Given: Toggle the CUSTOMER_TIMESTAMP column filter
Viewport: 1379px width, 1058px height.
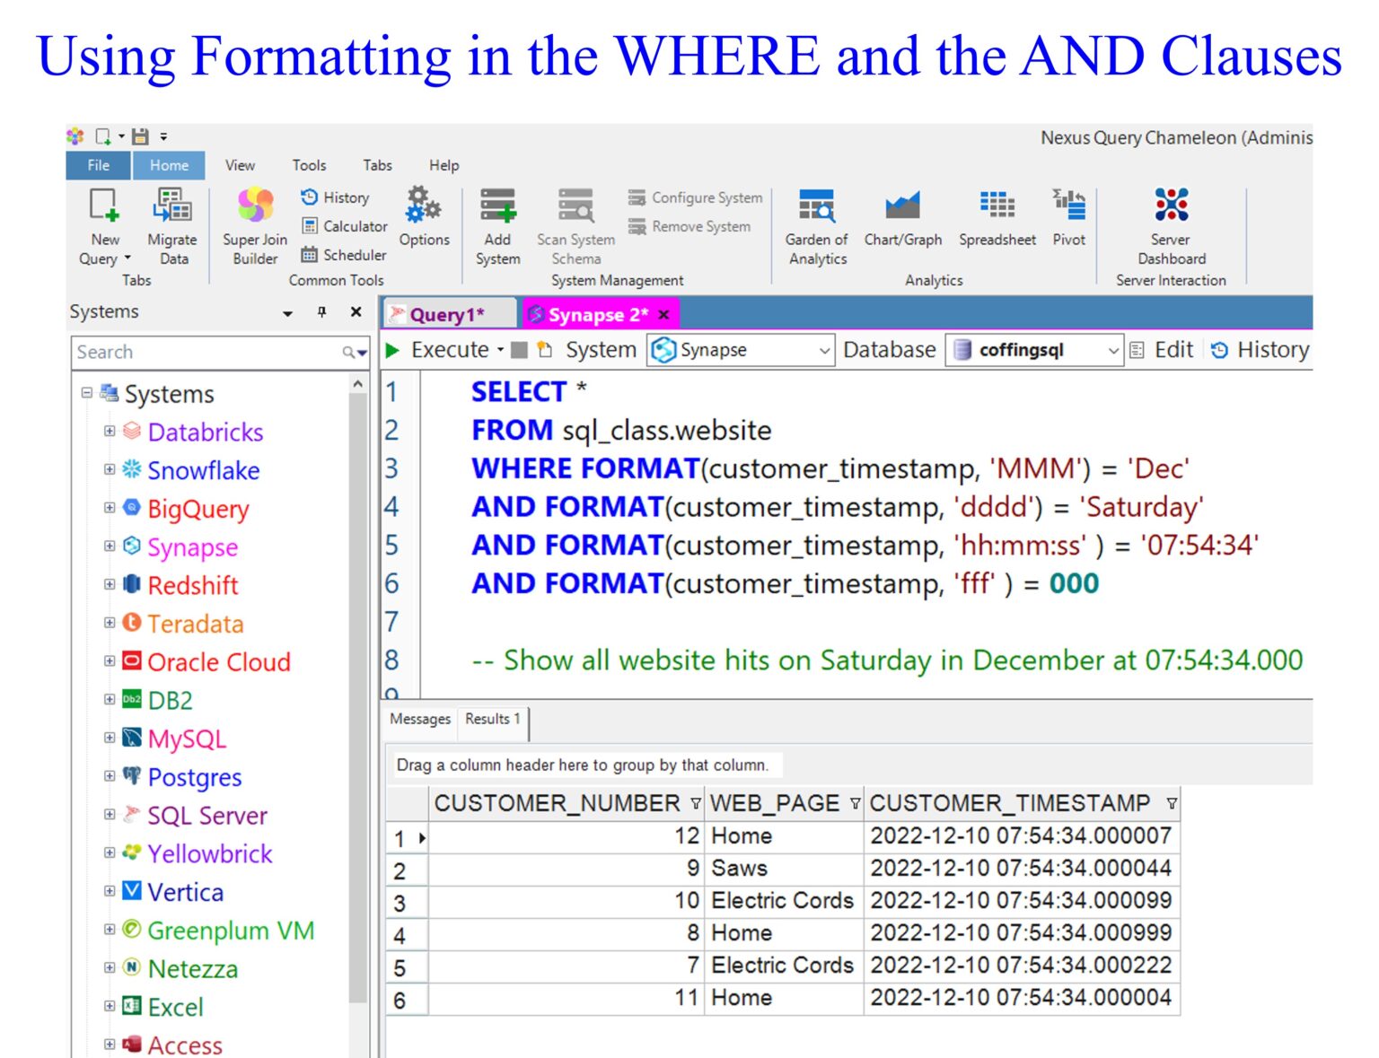Looking at the screenshot, I should coord(1172,803).
